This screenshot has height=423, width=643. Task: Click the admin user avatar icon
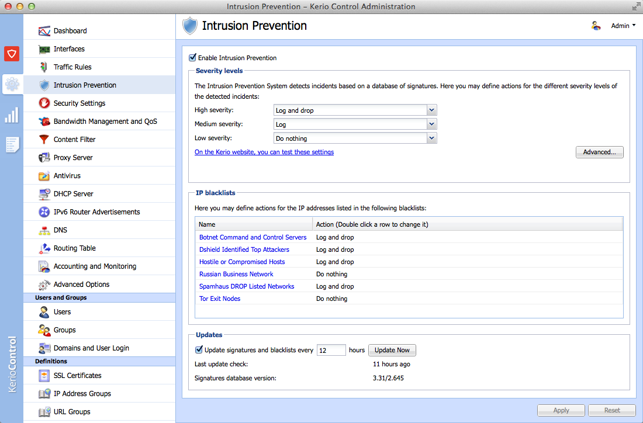pos(596,26)
